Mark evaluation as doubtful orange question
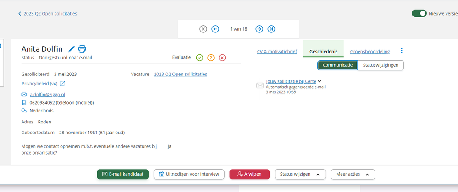 pyautogui.click(x=211, y=58)
